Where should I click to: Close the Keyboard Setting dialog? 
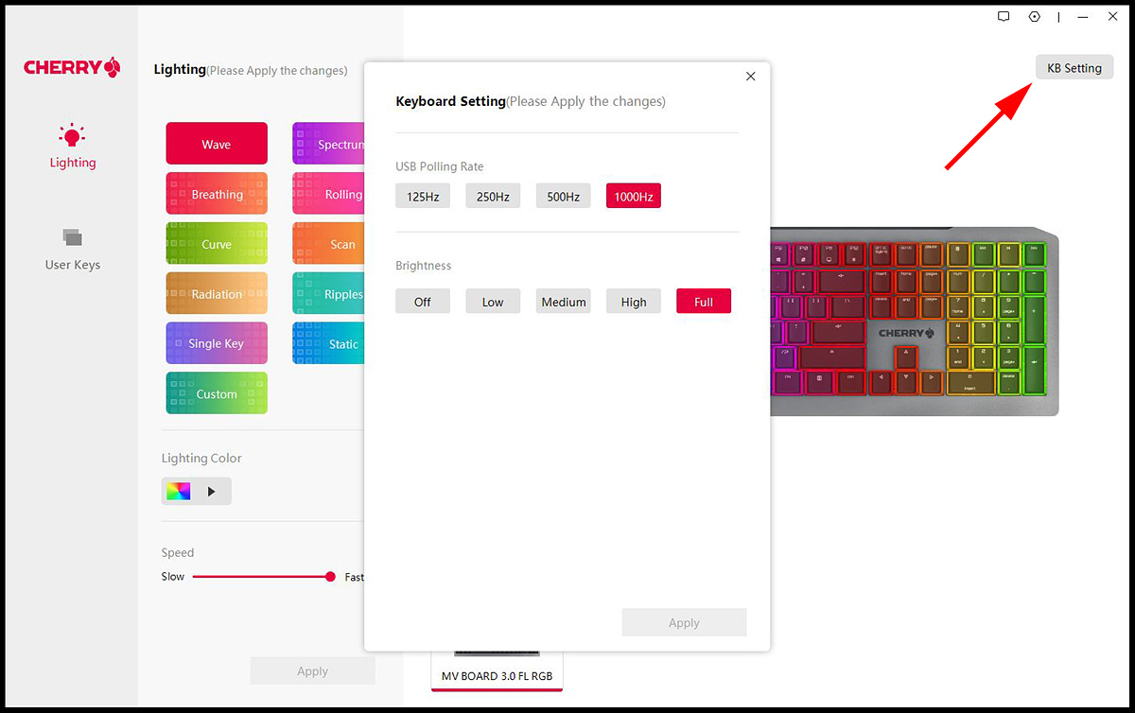coord(751,77)
